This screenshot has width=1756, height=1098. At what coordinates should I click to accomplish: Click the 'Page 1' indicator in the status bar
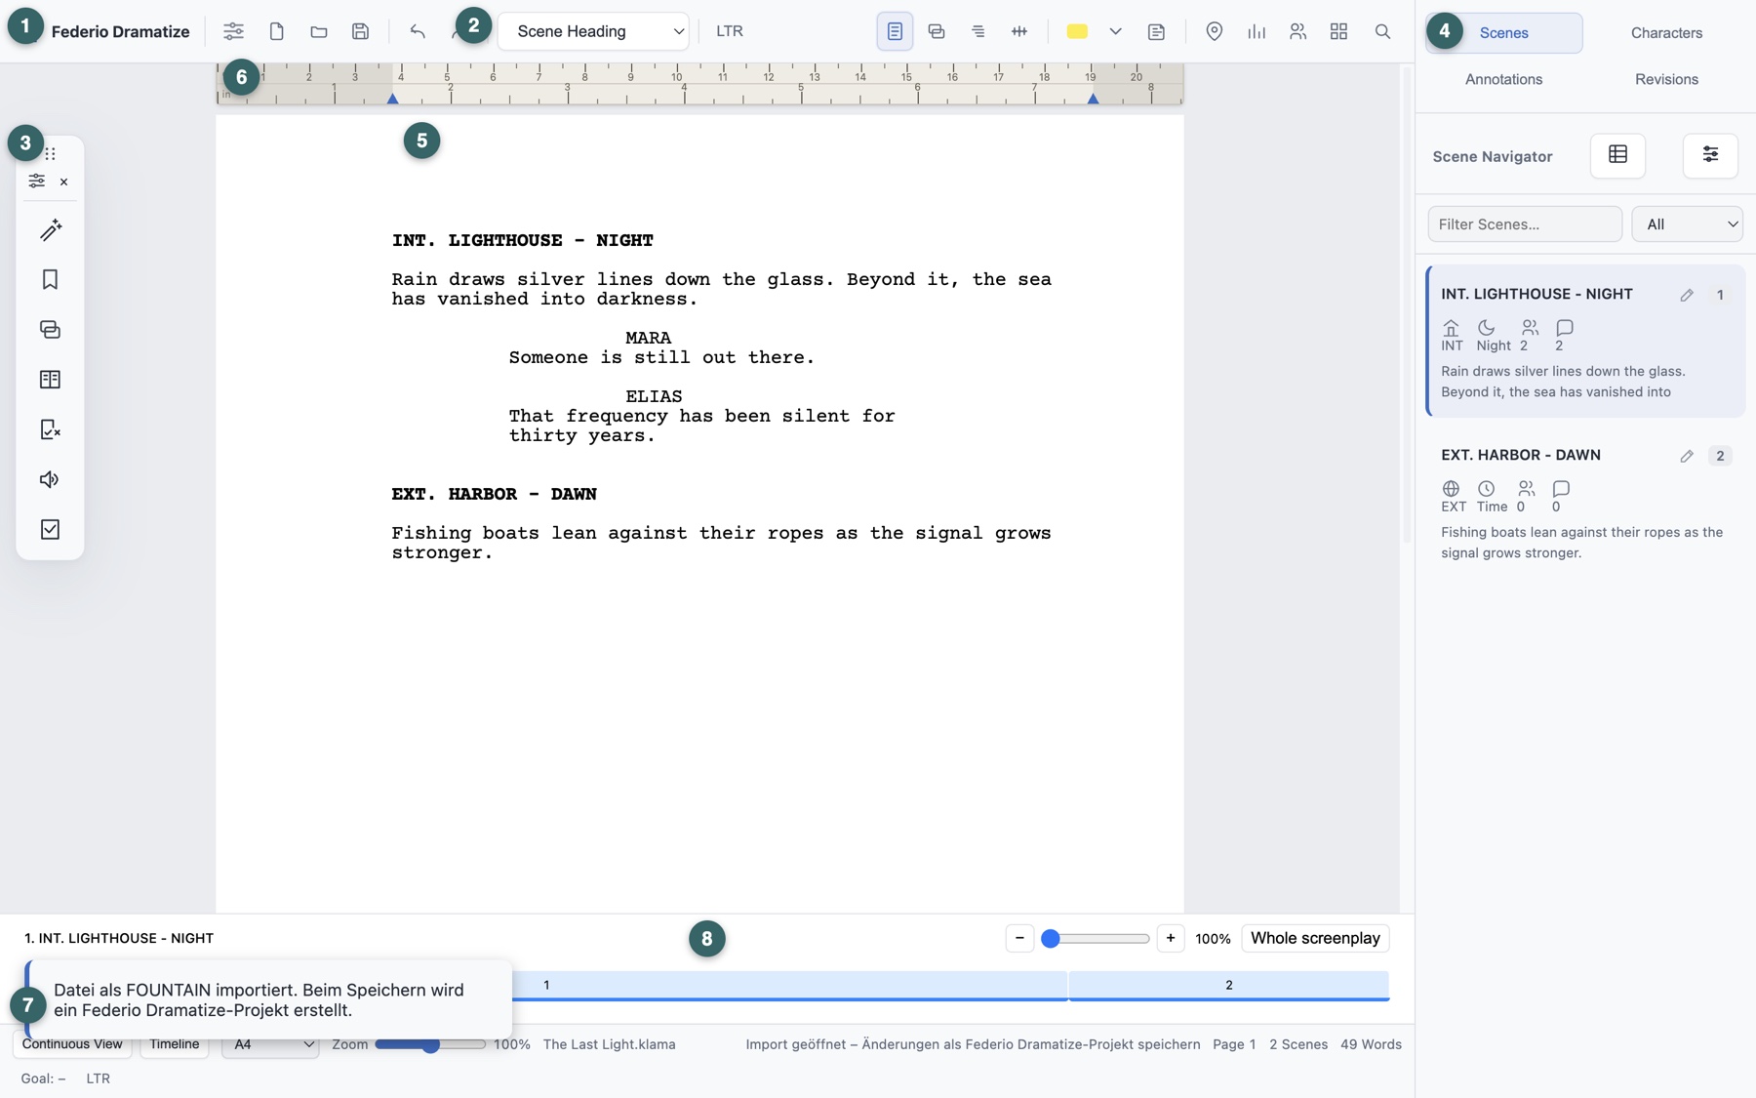(x=1234, y=1044)
